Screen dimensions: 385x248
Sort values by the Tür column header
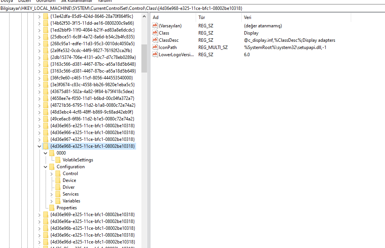point(219,17)
